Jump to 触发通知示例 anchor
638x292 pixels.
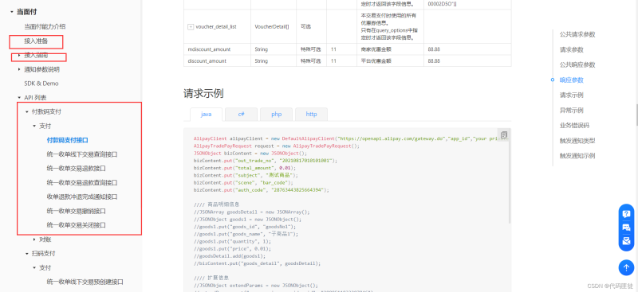click(577, 155)
